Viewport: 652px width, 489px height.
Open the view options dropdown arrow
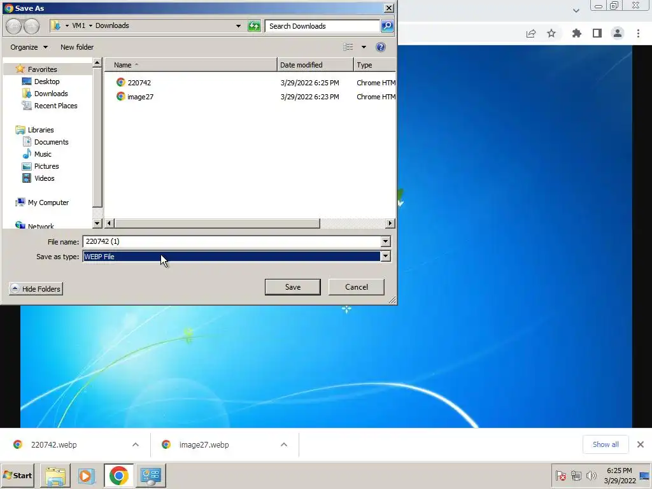(364, 47)
